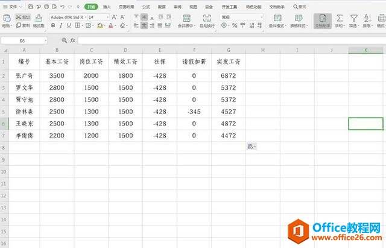Click the Sum (求和) sigma icon

(x=340, y=18)
